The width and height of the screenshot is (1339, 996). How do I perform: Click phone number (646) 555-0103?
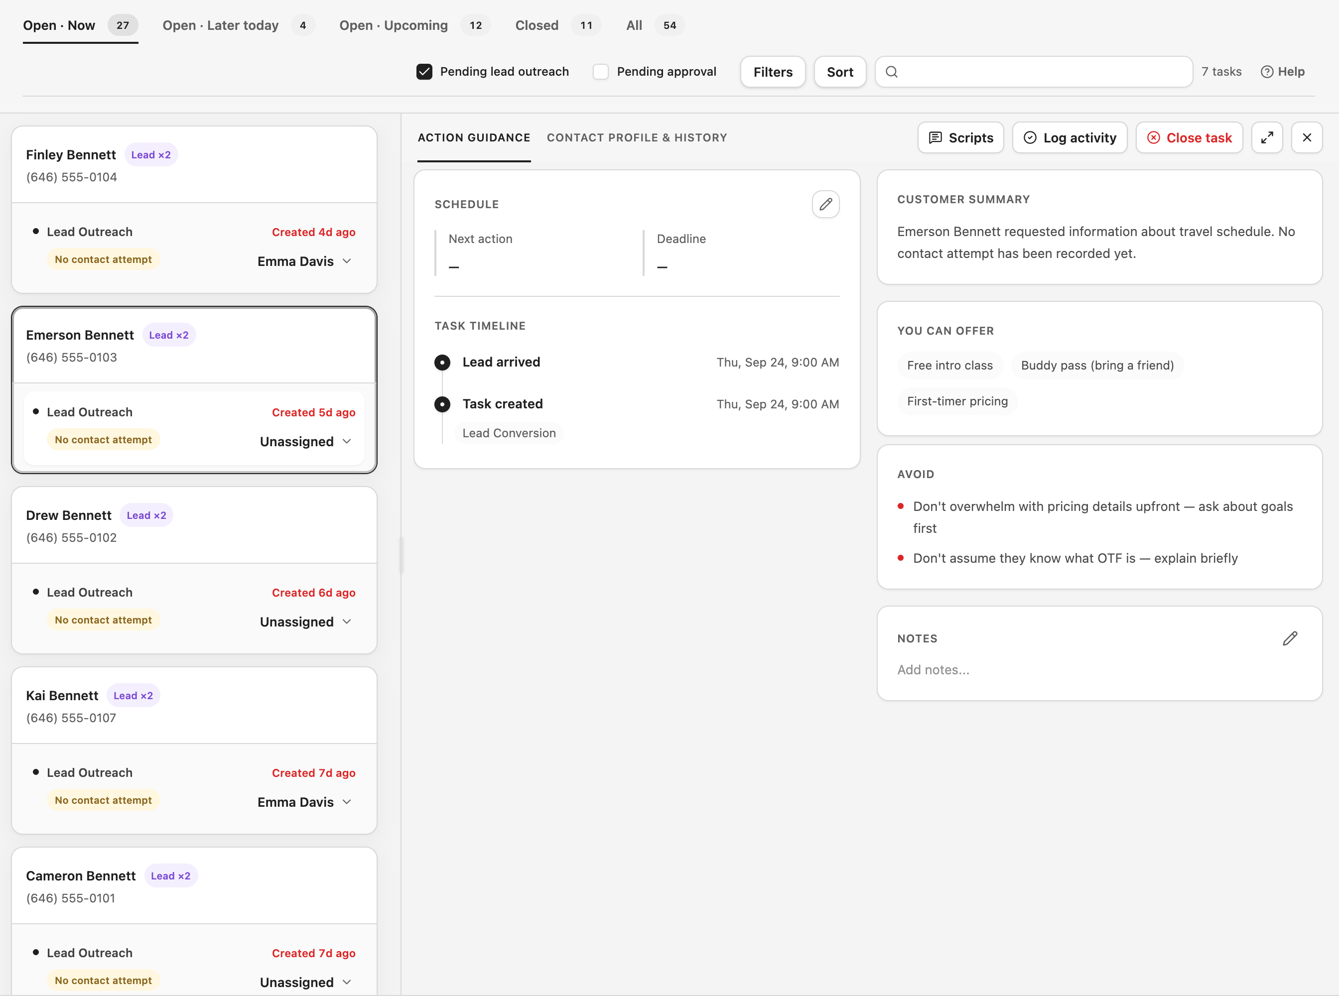[71, 358]
